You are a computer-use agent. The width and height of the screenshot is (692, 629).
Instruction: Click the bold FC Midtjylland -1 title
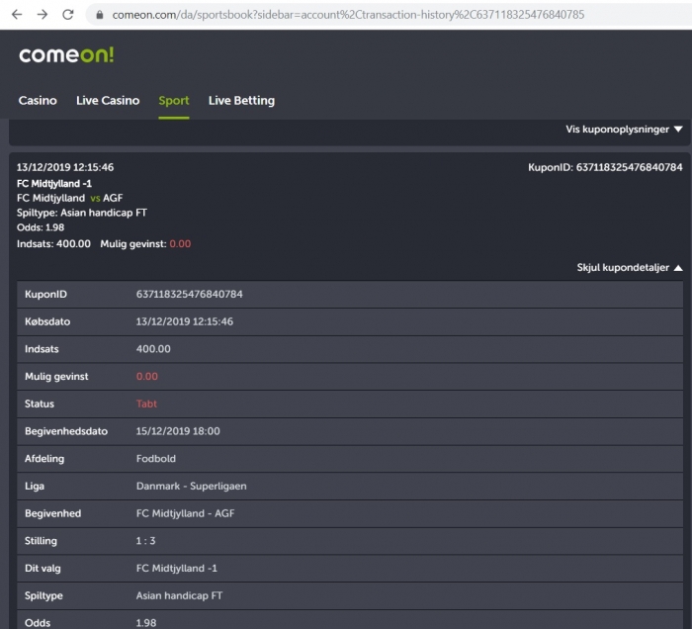[53, 183]
